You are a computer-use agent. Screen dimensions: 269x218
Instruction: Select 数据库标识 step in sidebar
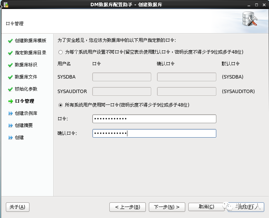(26, 65)
